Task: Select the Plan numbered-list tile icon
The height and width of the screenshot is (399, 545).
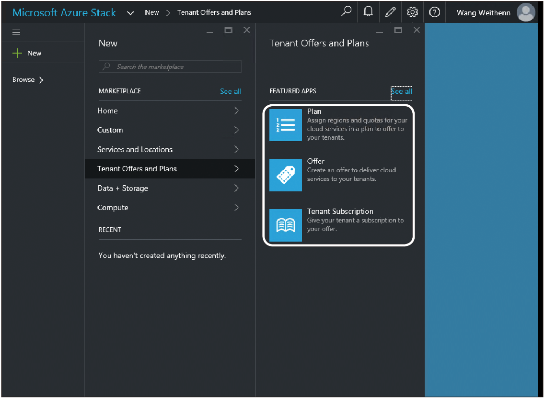Action: [x=286, y=125]
